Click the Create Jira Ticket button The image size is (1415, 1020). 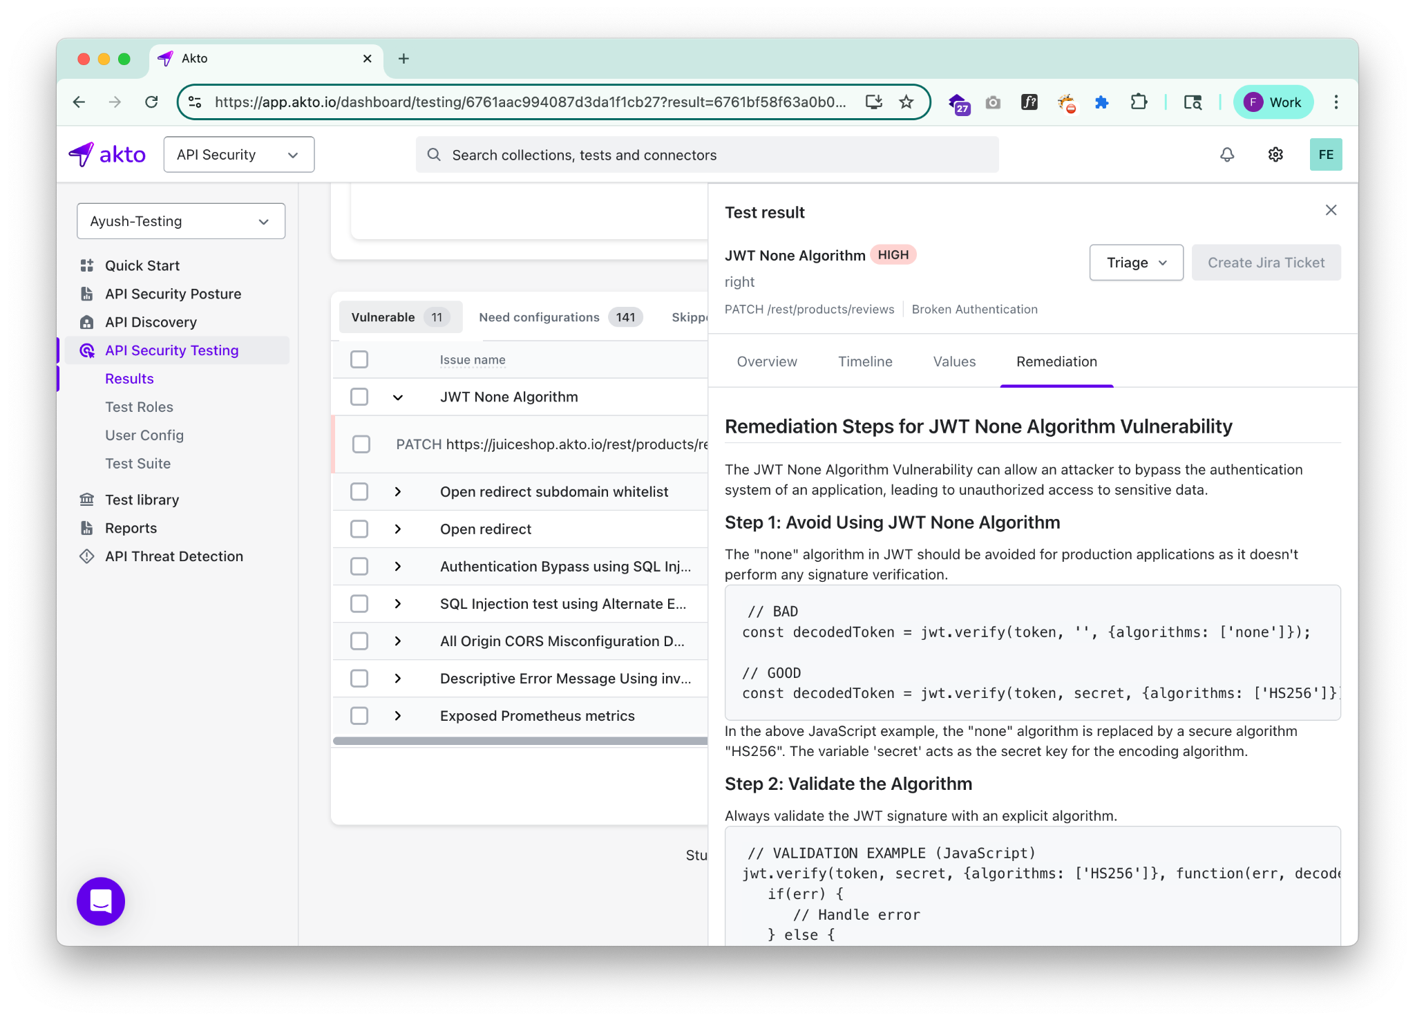pos(1266,263)
